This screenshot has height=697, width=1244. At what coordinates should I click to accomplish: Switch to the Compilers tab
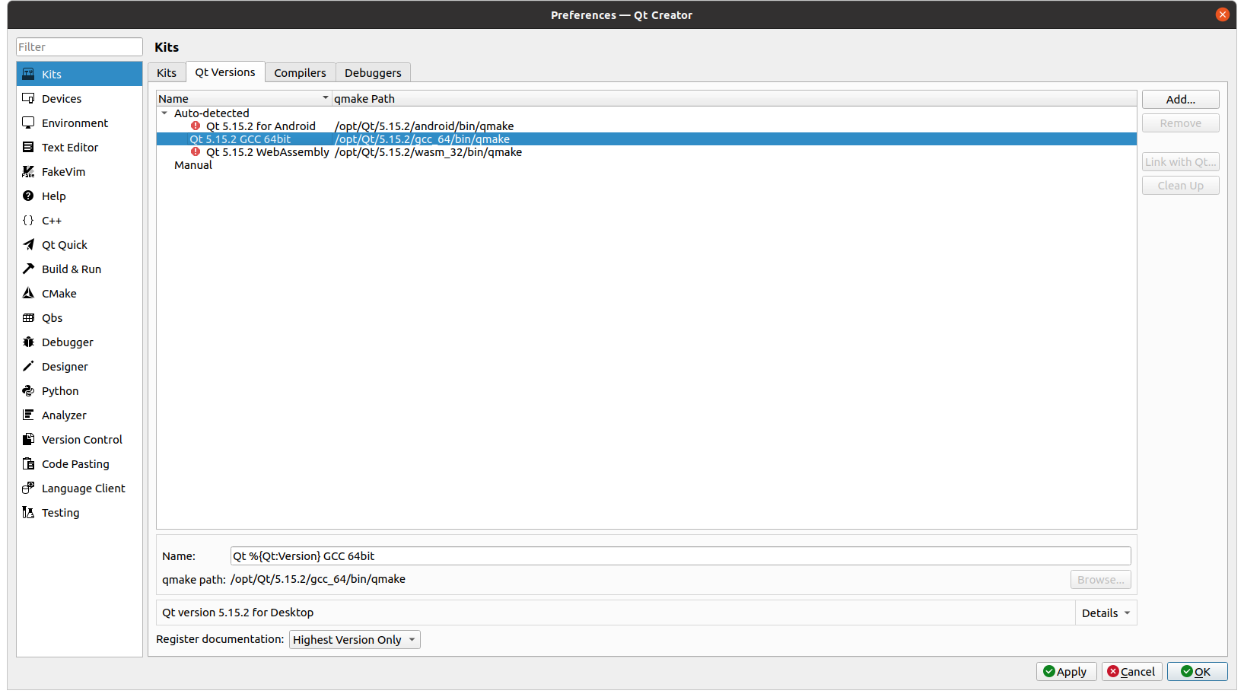coord(300,72)
